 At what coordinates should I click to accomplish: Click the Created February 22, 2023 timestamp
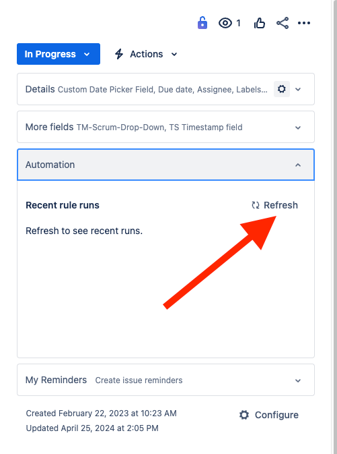pos(102,413)
